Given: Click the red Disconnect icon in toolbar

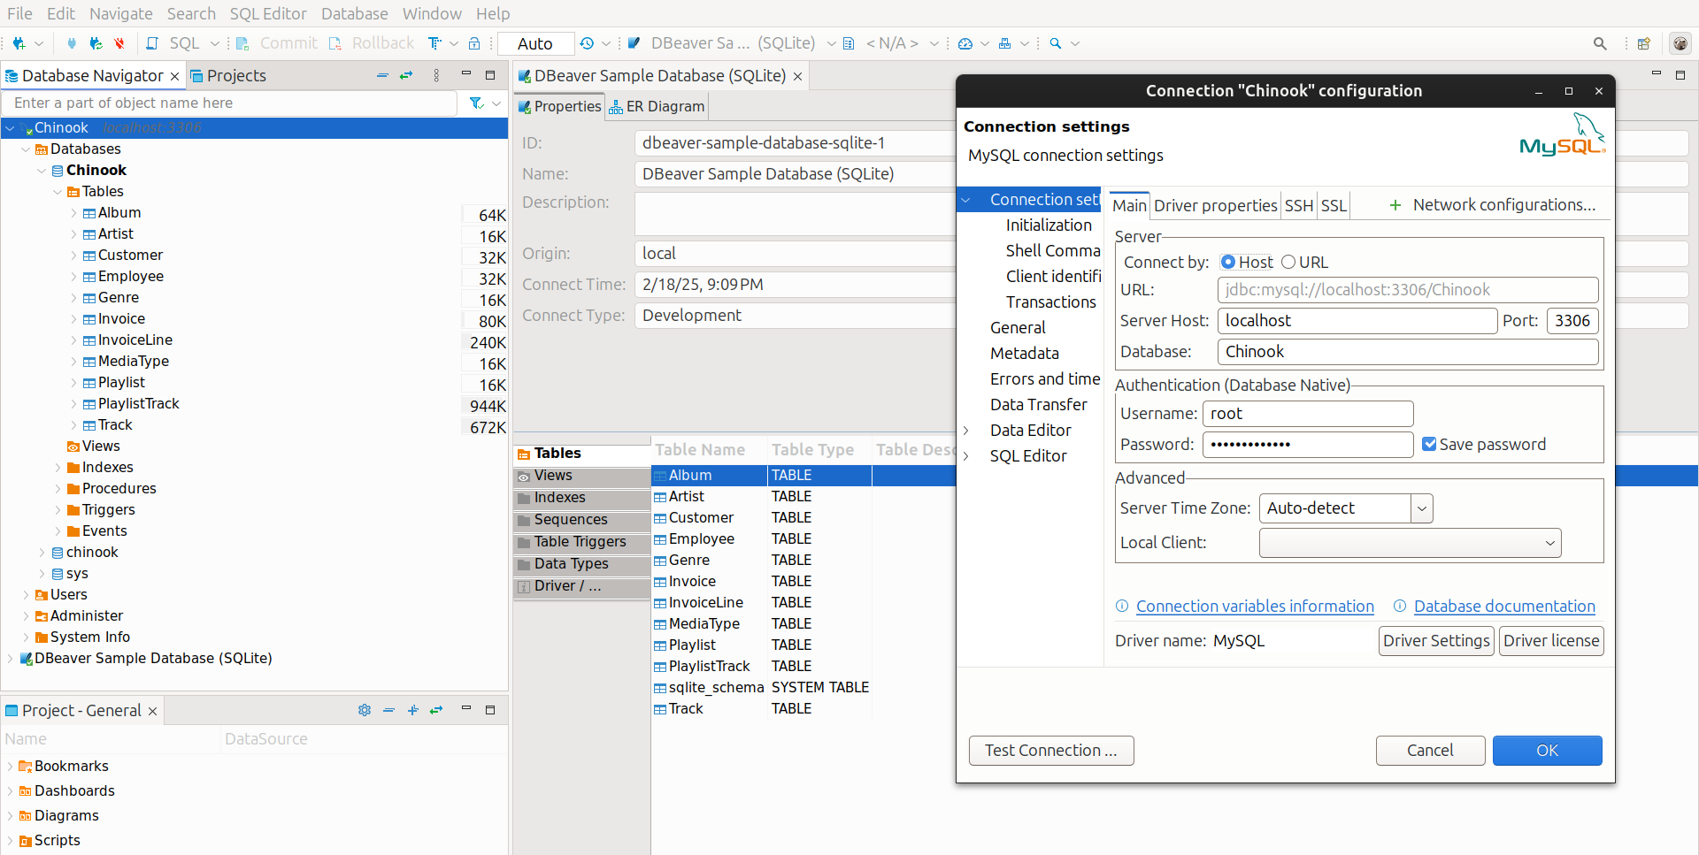Looking at the screenshot, I should coord(119,43).
